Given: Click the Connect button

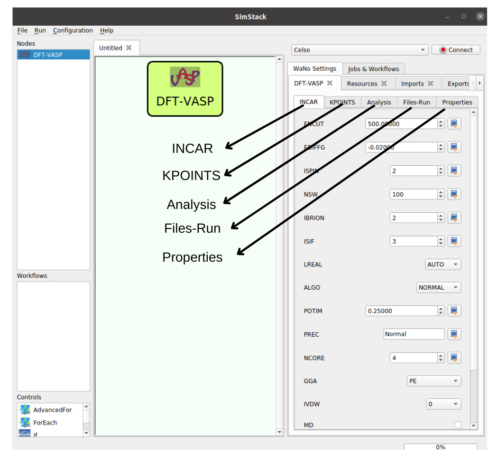Looking at the screenshot, I should click(456, 50).
